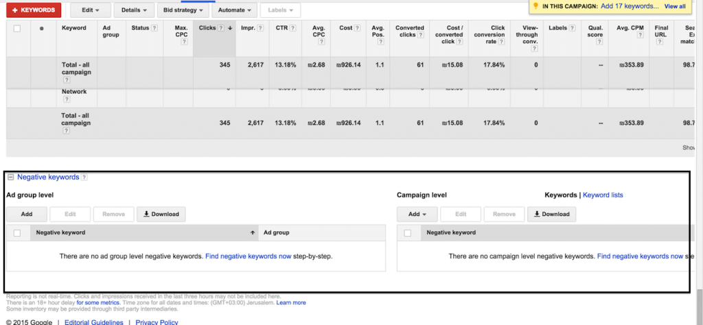Screen dimensions: 703x325
Task: Click the help icon under Qual. score
Action: click(x=599, y=42)
